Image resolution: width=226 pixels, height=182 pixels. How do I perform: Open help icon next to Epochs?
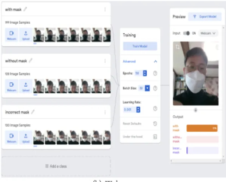tap(155, 73)
